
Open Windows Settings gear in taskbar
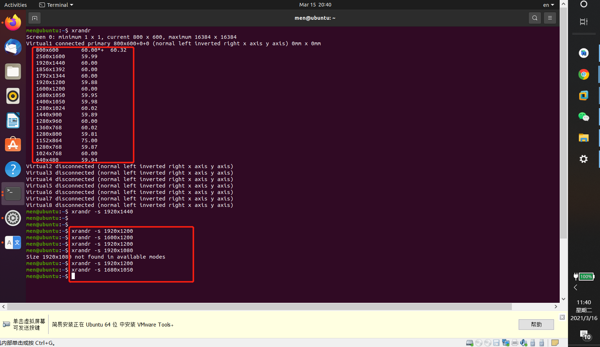584,159
